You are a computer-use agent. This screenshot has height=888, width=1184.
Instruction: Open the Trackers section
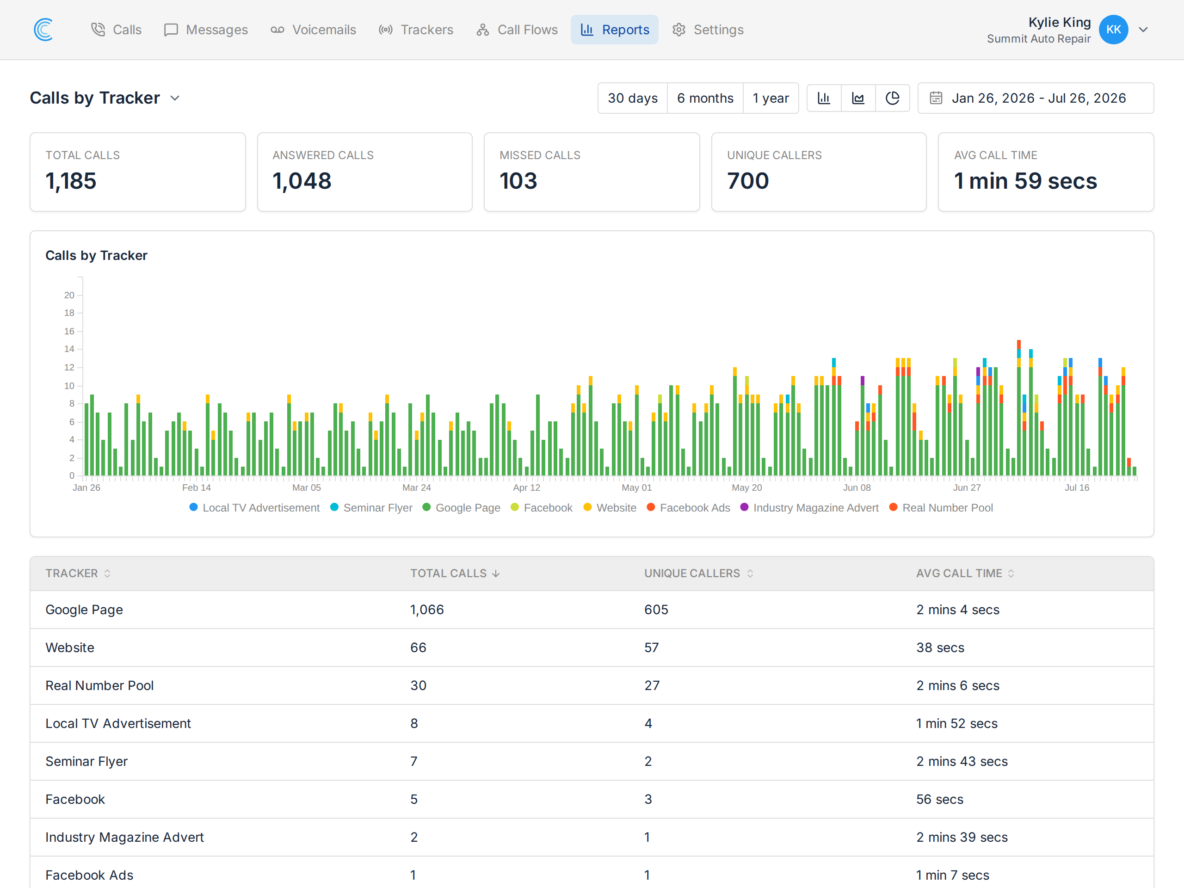click(416, 30)
